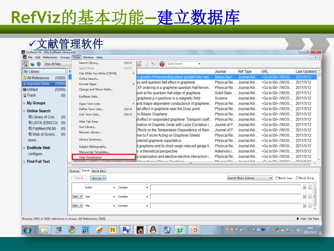Click the minus button on Author search row
The image size is (334, 251).
point(310,187)
